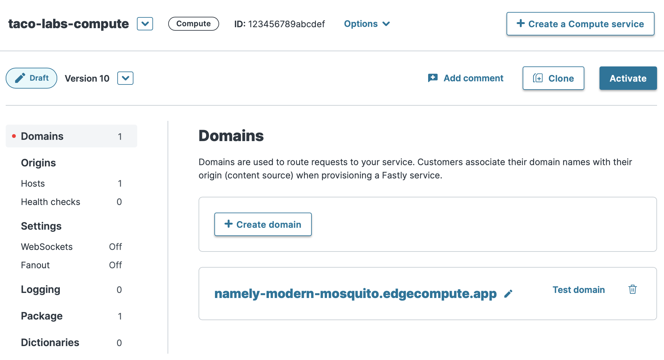Open Fanout setting showing Off

[x=35, y=265]
